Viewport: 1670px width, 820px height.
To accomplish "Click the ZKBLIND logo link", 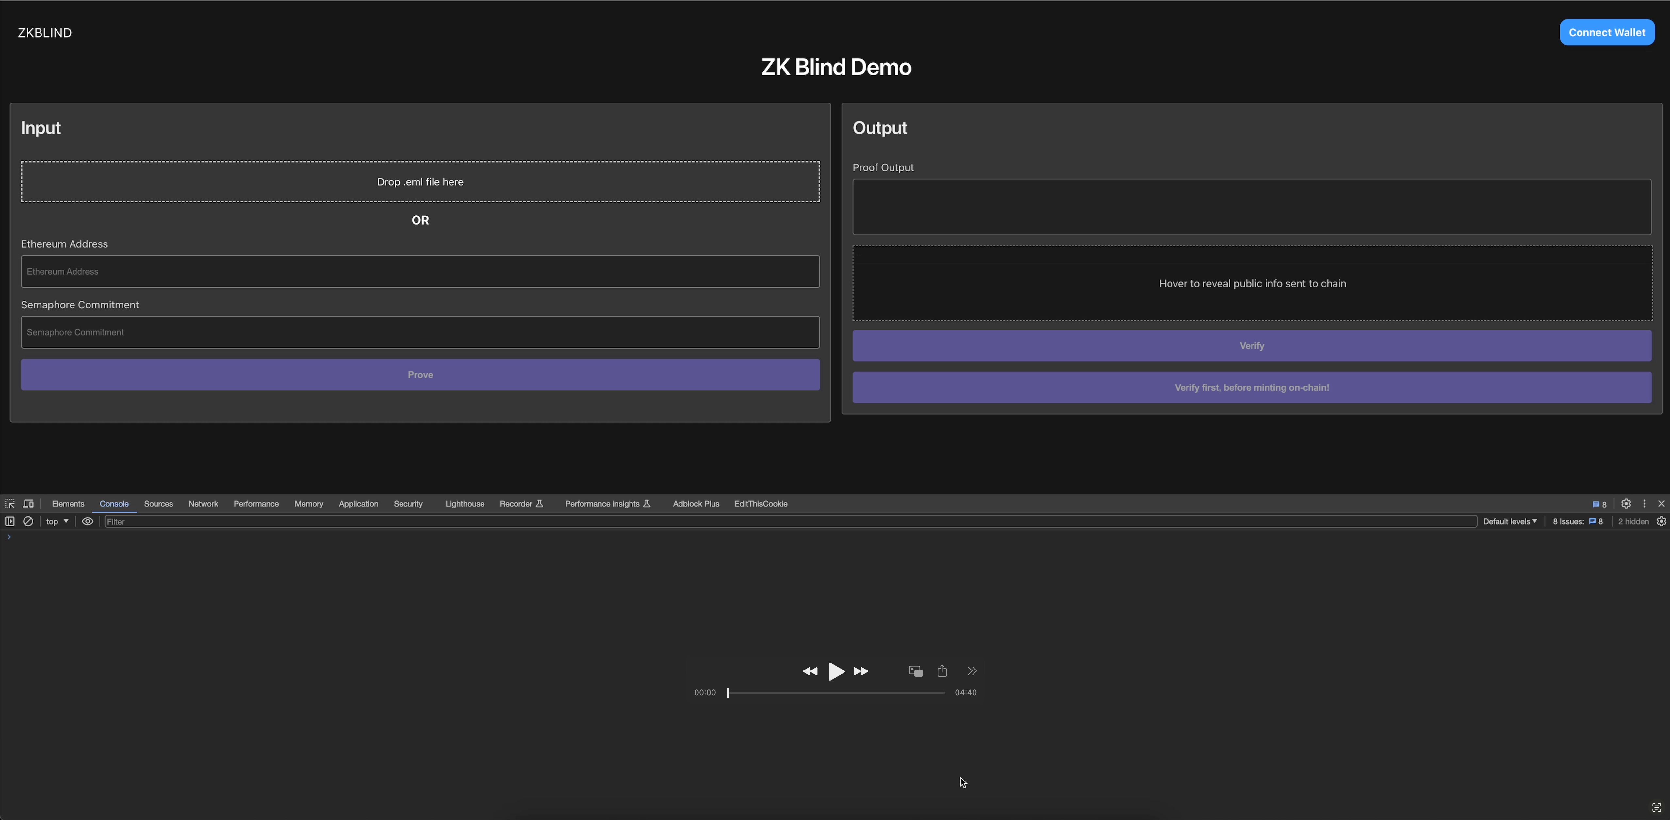I will [45, 32].
